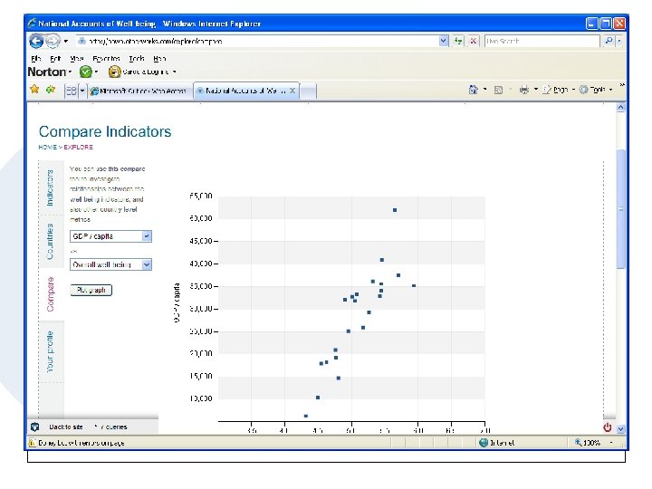This screenshot has height=489, width=652.
Task: Open the Favorites star icon
Action: pyautogui.click(x=34, y=90)
